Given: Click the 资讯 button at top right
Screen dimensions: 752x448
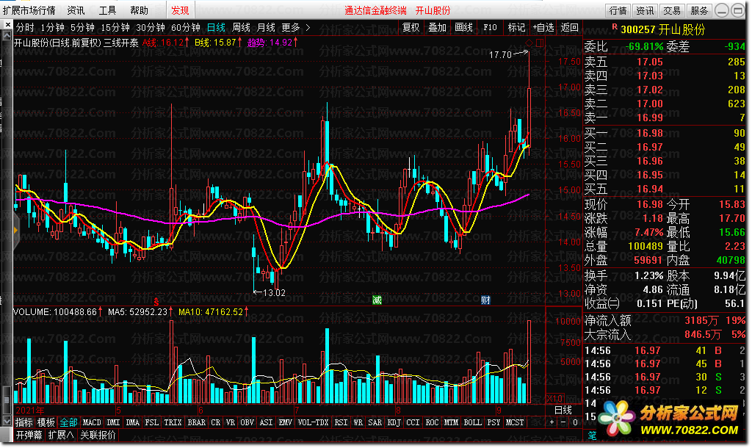Looking at the screenshot, I should (x=645, y=10).
